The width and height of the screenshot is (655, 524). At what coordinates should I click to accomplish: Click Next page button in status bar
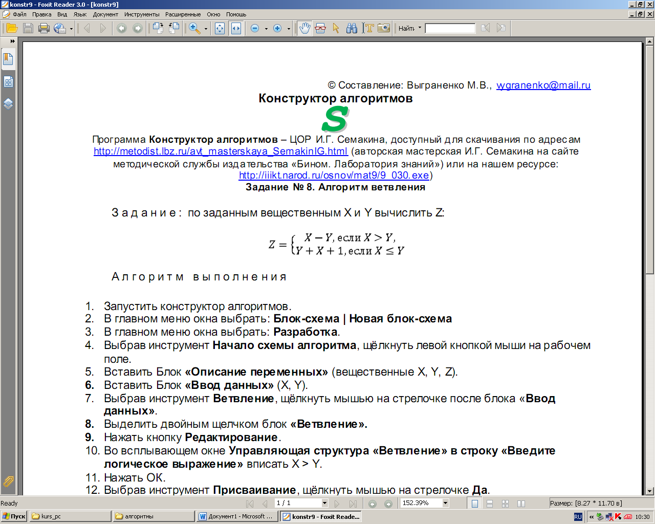pos(337,504)
